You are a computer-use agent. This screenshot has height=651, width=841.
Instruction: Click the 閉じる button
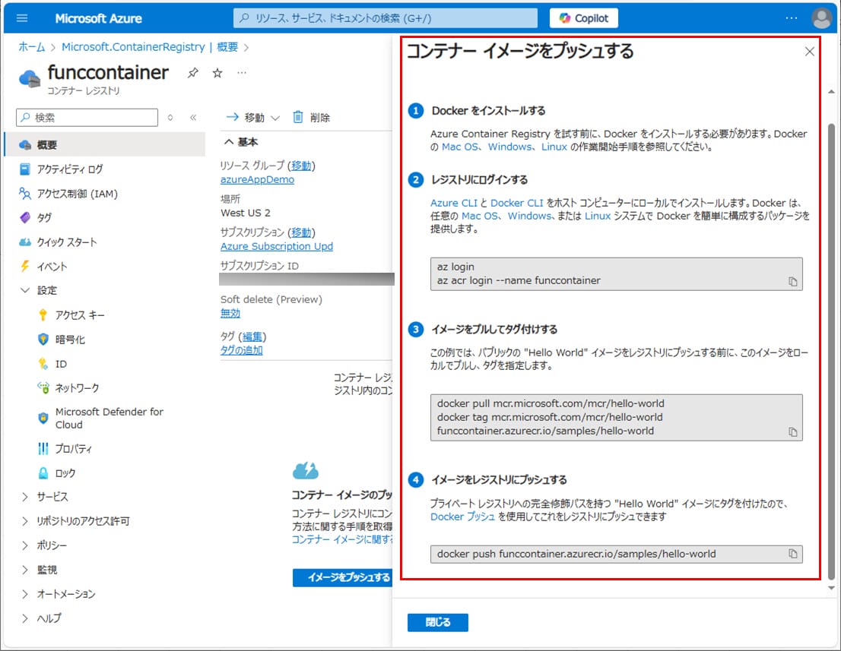point(437,622)
